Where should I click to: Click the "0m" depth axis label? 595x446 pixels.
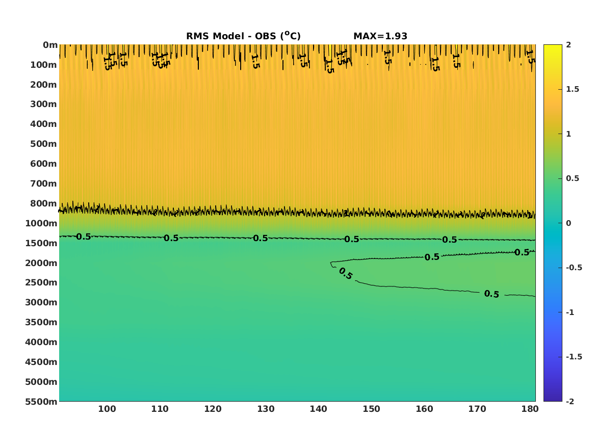(x=50, y=45)
